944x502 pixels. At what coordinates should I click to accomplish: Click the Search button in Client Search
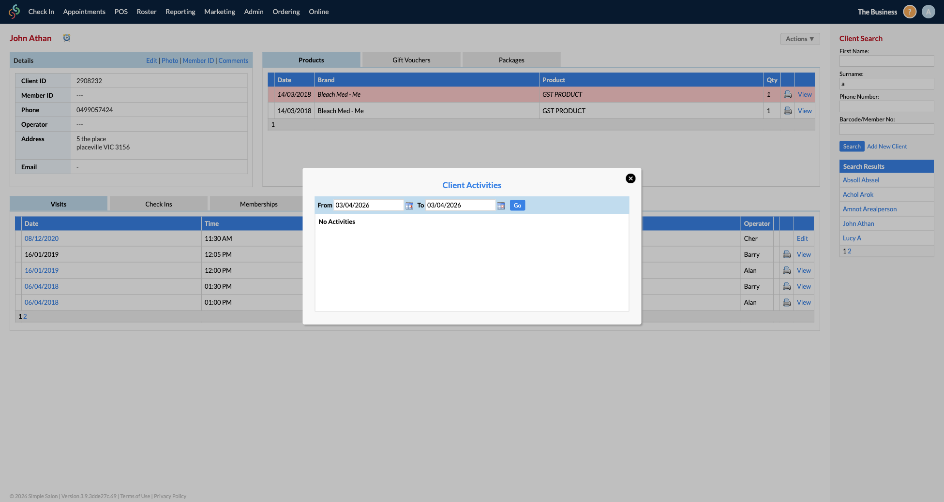pyautogui.click(x=852, y=146)
